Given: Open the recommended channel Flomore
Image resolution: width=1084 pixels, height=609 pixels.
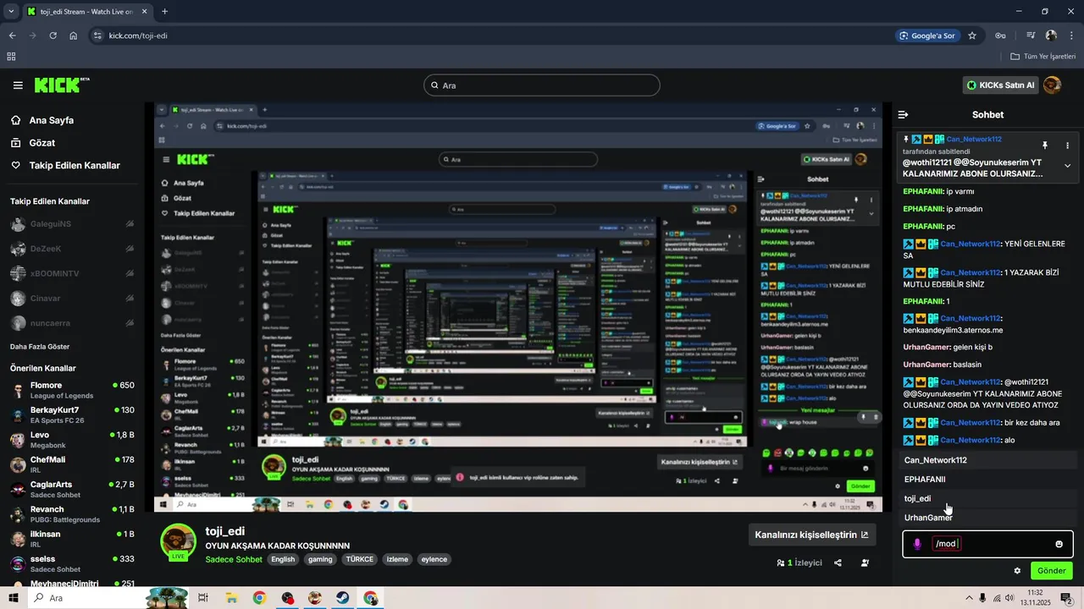Looking at the screenshot, I should (x=72, y=390).
